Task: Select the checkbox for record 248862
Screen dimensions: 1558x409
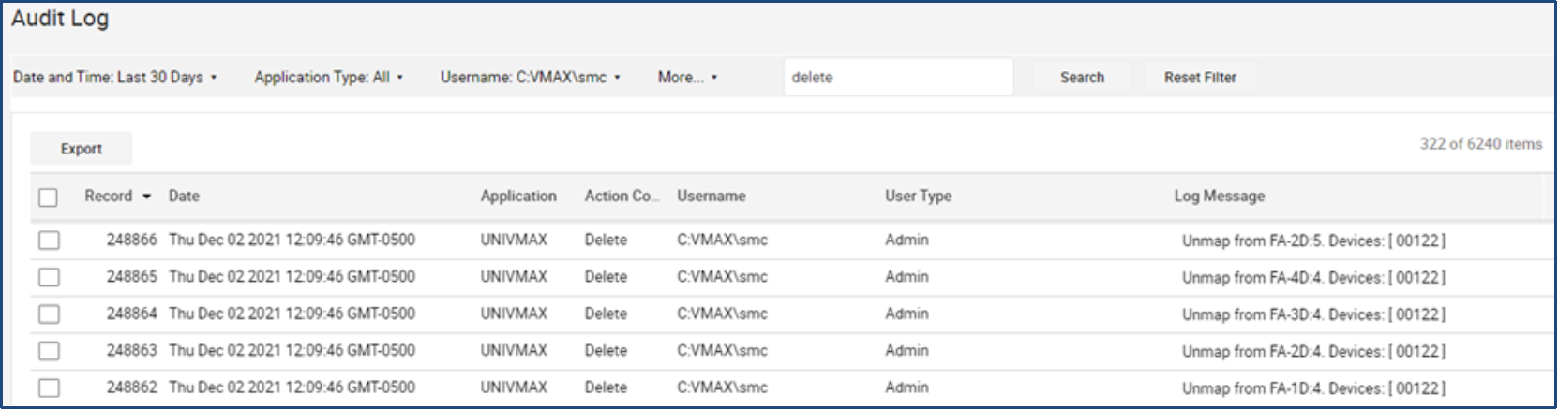Action: click(x=49, y=387)
